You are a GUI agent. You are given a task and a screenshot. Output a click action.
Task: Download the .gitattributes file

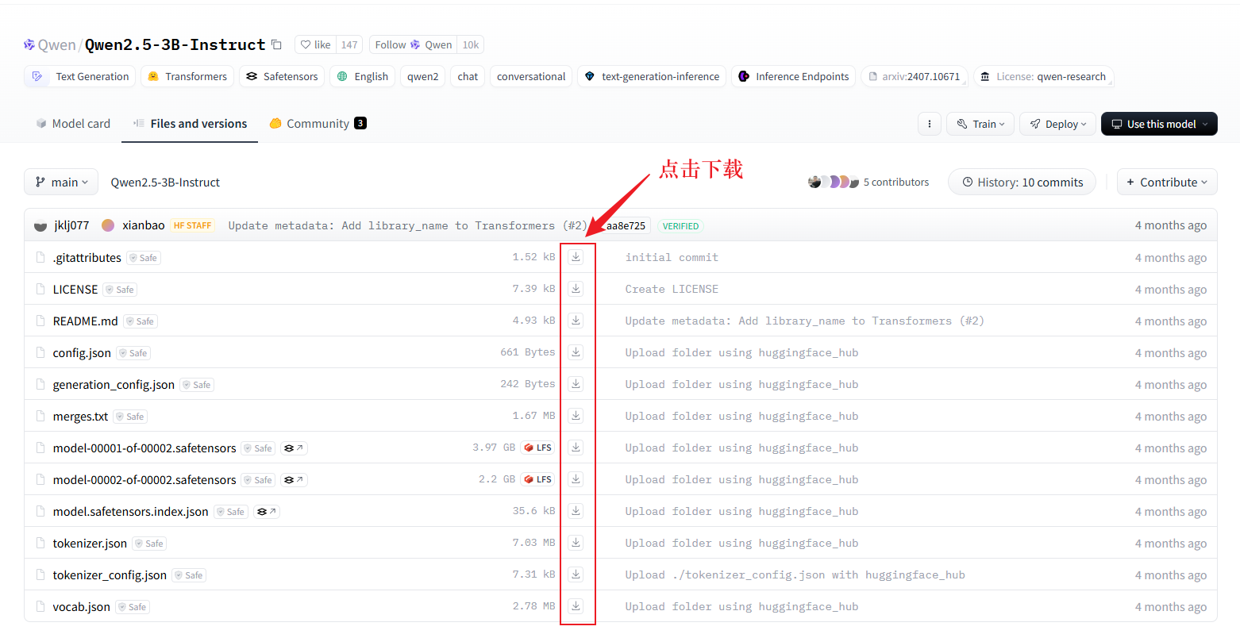pos(576,257)
